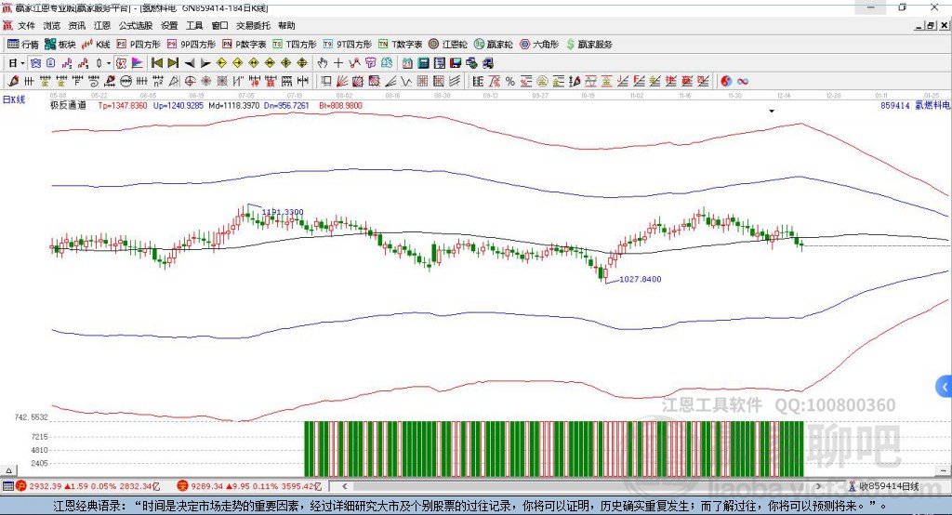Select the hand pan tool icon
Viewport: 952px width, 515px height.
coord(323,63)
